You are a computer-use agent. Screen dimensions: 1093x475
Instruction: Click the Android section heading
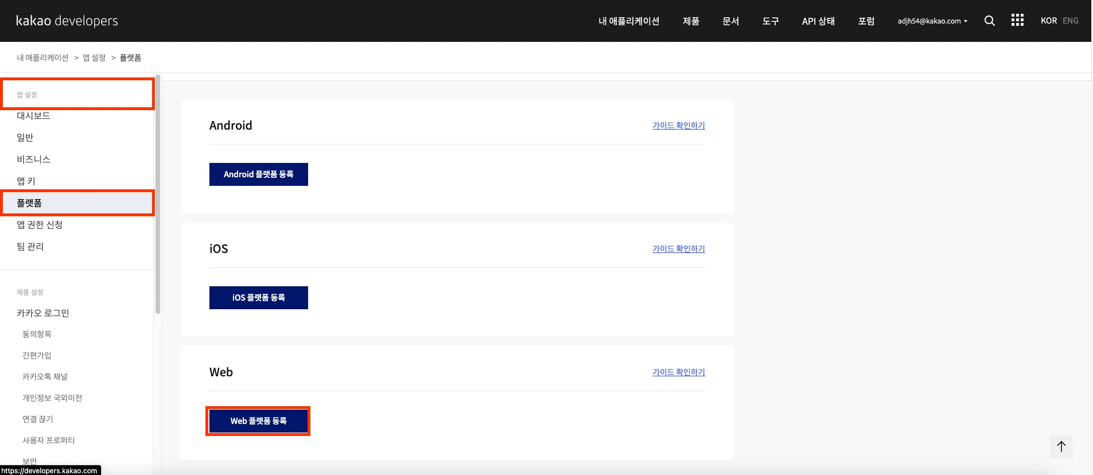coord(231,126)
